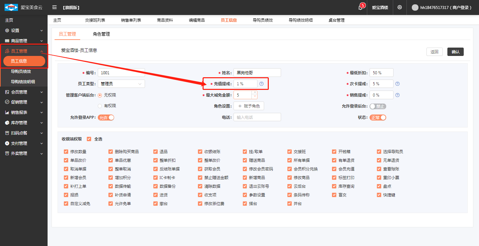Uncheck the 盘点 permission
Image resolution: width=479 pixels, height=246 pixels.
(379, 186)
